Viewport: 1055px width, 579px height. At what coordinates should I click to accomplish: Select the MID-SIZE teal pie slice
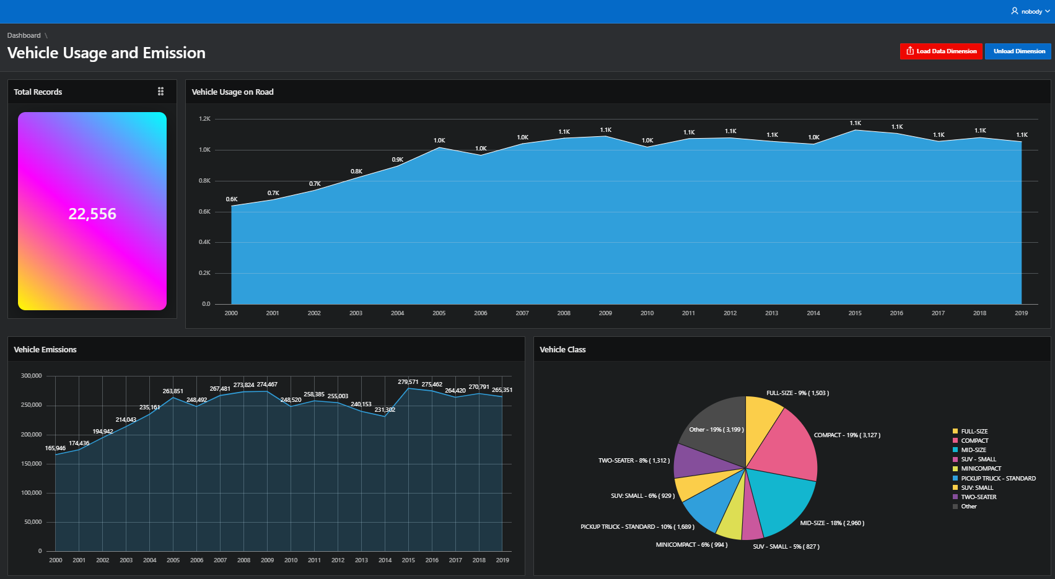[781, 498]
